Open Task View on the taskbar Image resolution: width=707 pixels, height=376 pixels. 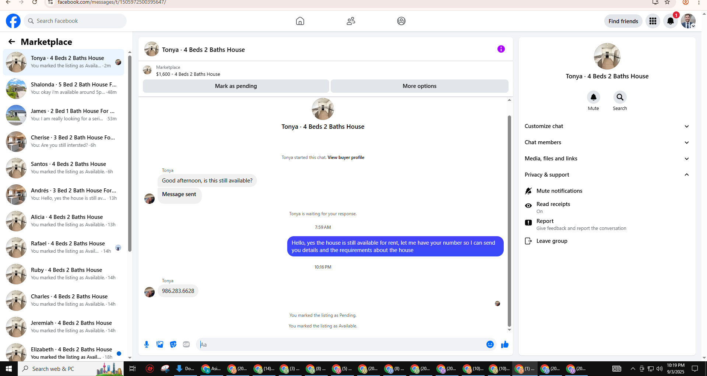click(x=133, y=369)
